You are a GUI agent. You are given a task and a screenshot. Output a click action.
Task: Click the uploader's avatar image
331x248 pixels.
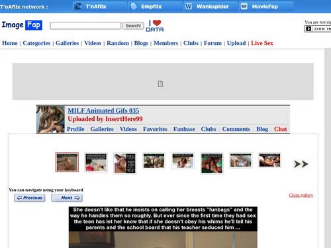point(50,119)
